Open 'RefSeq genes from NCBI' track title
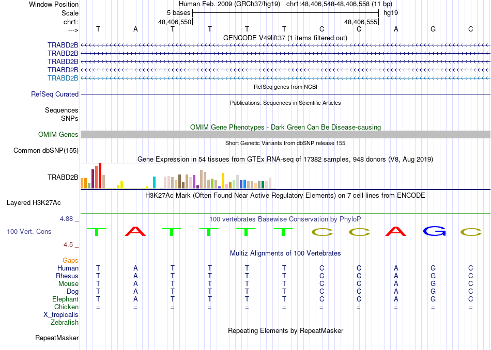Screen dimensions: 491x350 [x=285, y=87]
